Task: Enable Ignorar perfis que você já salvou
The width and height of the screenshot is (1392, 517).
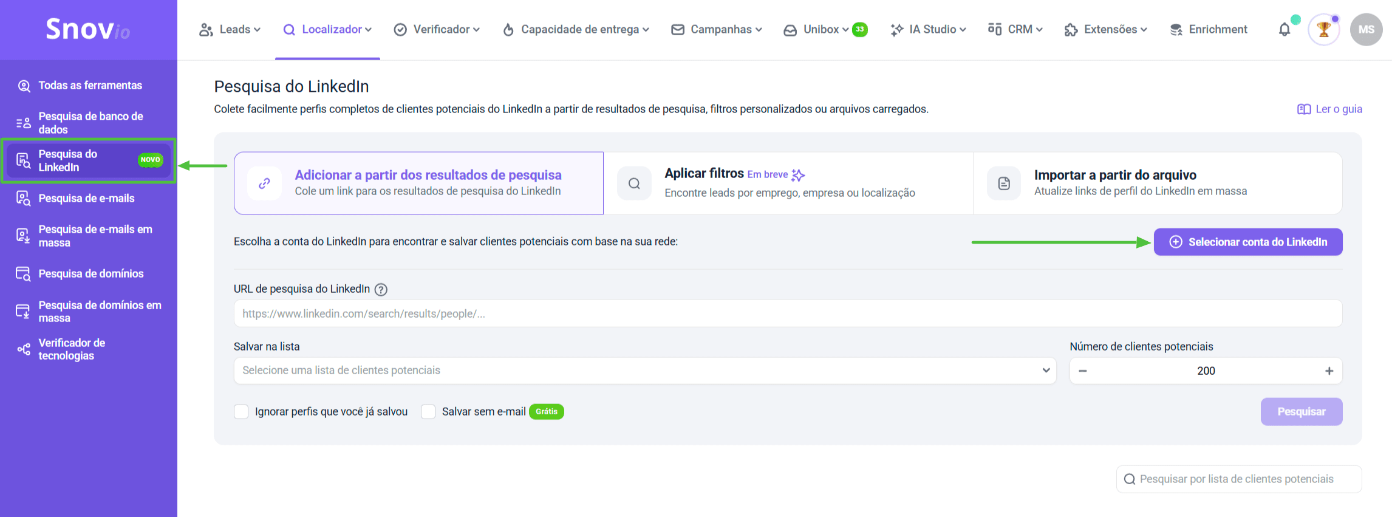Action: tap(242, 412)
